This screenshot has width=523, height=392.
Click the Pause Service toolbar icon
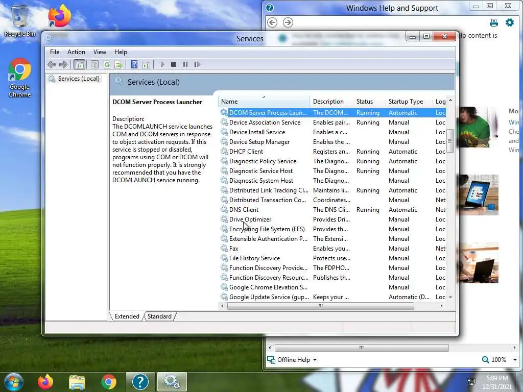(185, 64)
